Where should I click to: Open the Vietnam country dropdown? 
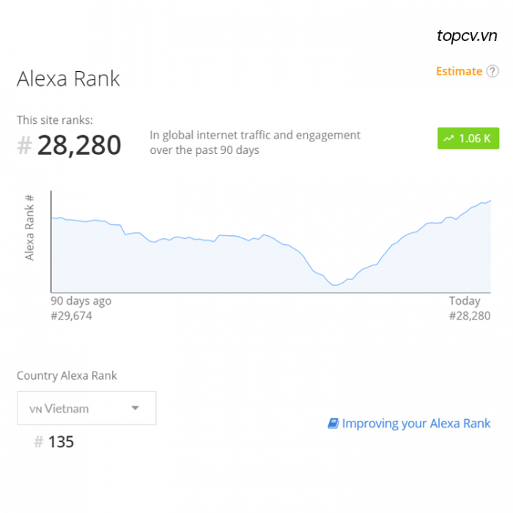[x=86, y=408]
